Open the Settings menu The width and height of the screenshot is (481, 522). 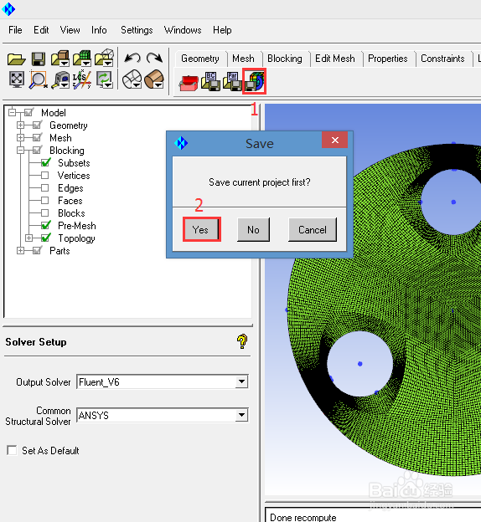[137, 30]
